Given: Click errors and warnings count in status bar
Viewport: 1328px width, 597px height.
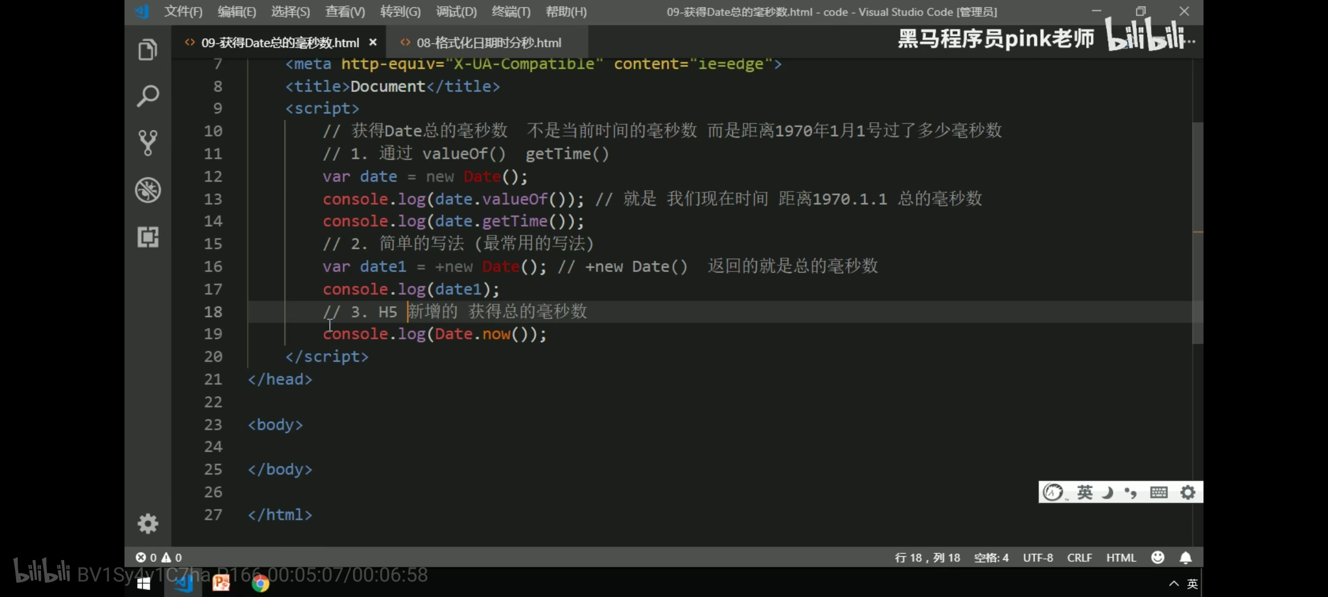Looking at the screenshot, I should coord(159,558).
